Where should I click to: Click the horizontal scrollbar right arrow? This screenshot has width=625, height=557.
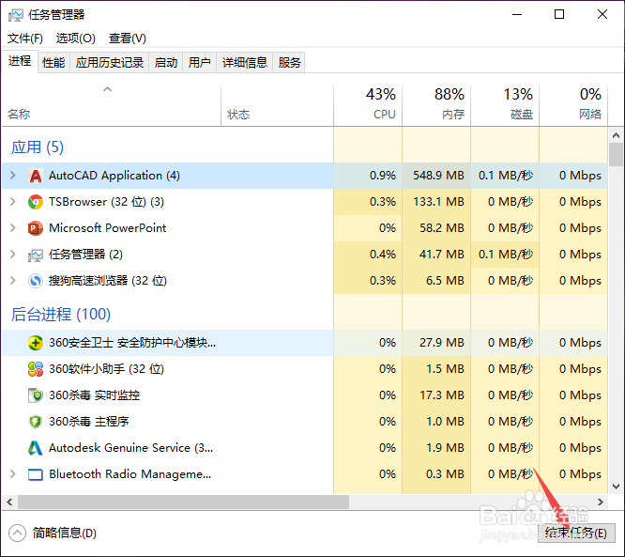(601, 502)
